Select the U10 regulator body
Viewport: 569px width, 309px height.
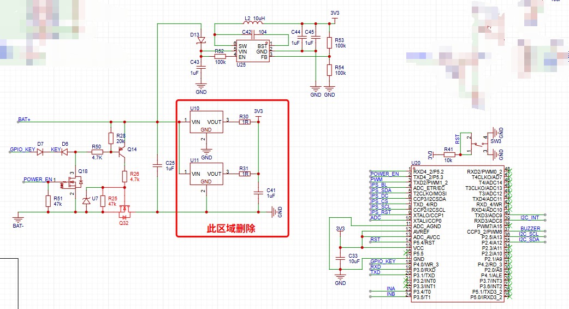click(206, 122)
